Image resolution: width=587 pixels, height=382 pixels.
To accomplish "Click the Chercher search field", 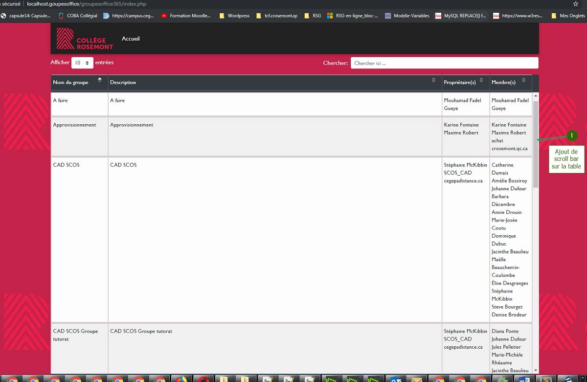I will [x=444, y=63].
